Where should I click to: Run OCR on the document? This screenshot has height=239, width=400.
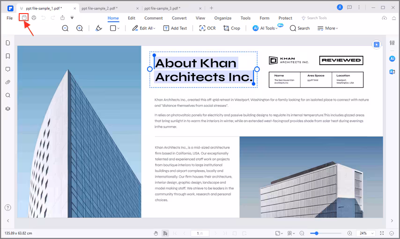207,28
